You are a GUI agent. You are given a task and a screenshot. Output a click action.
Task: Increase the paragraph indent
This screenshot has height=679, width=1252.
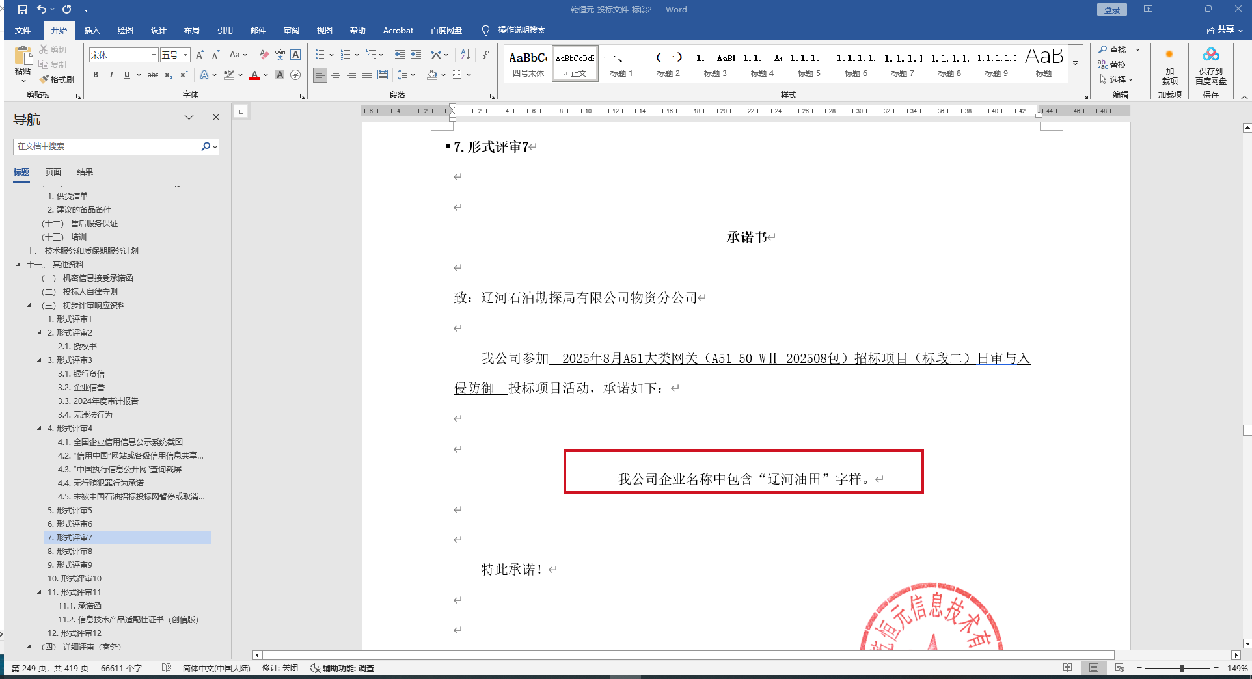(x=416, y=55)
